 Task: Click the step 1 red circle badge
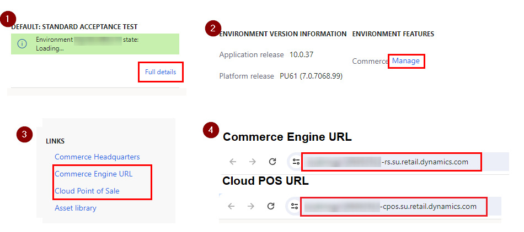click(7, 19)
